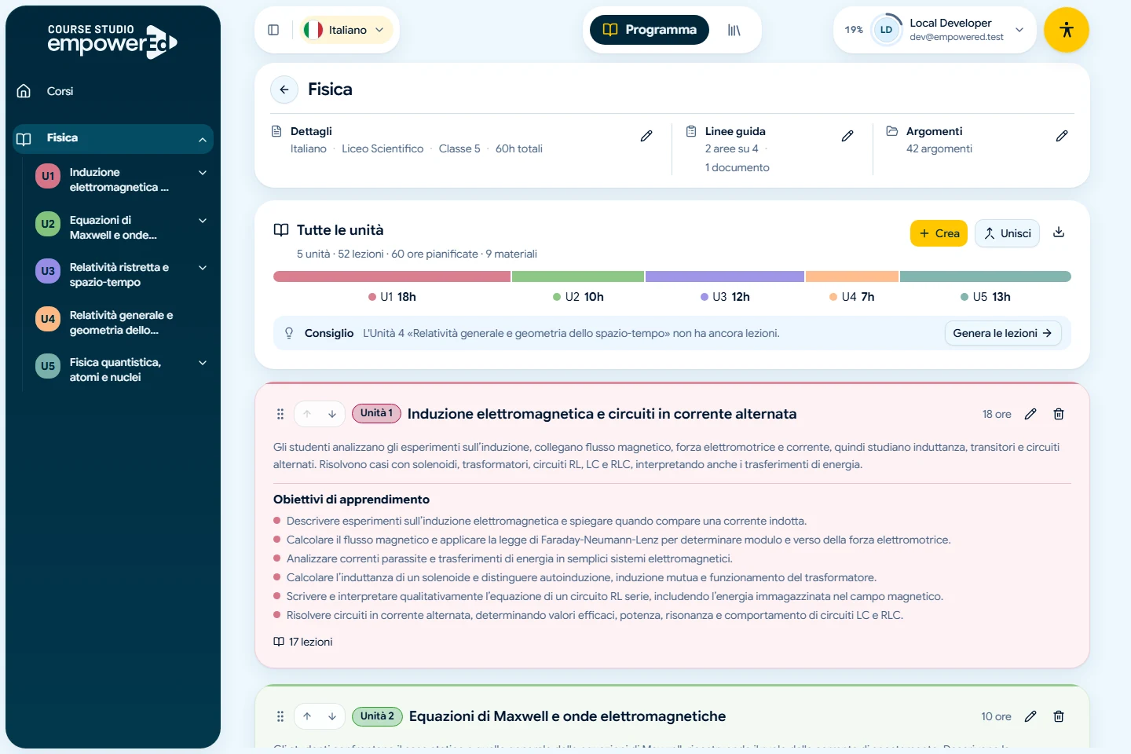Delete Unità 1 with the trash icon
The height and width of the screenshot is (754, 1131).
coord(1059,414)
